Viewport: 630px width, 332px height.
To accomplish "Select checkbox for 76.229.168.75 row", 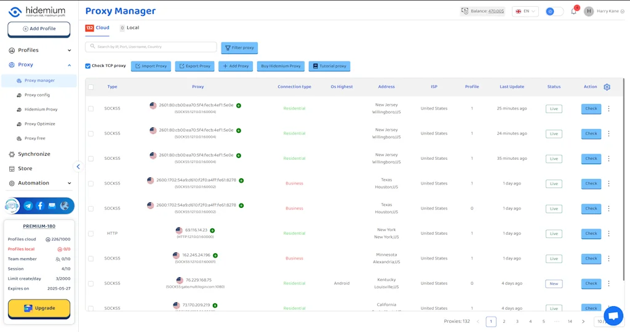I will point(91,283).
